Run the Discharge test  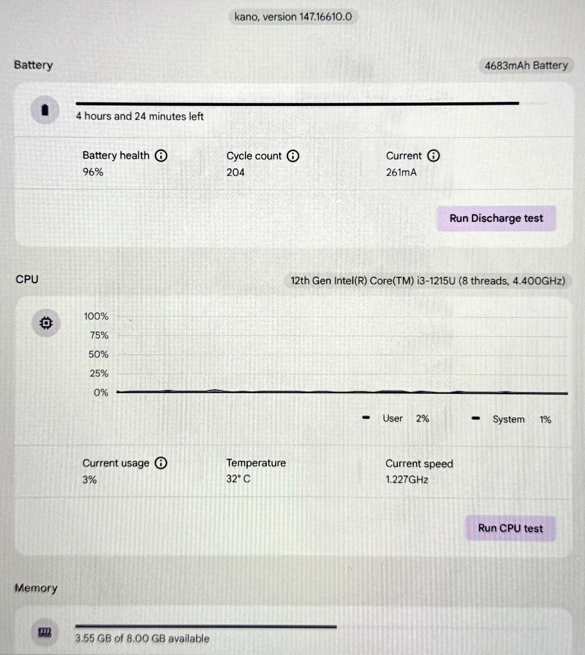(496, 219)
